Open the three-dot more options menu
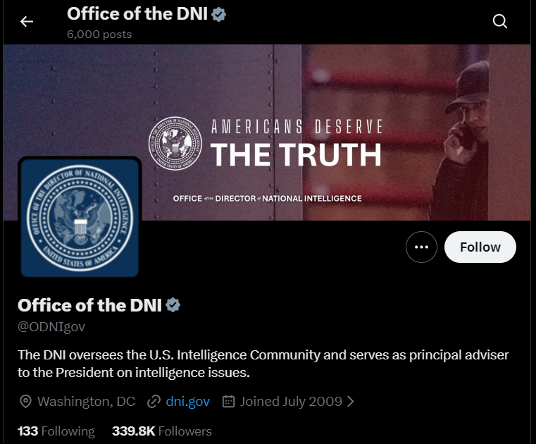536x444 pixels. 422,247
